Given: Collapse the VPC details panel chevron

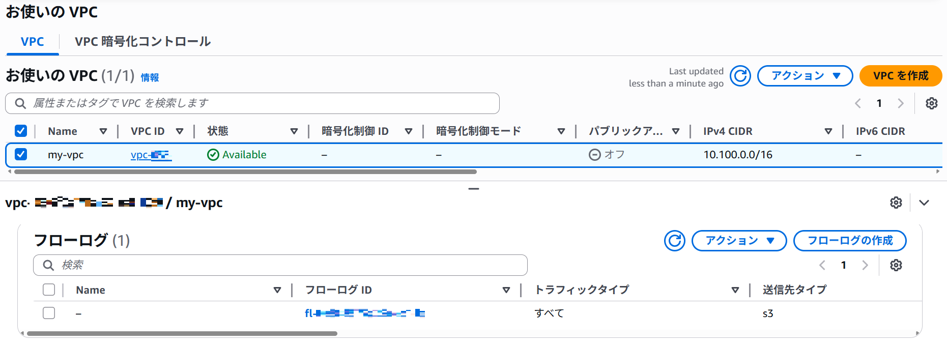Looking at the screenshot, I should [x=924, y=203].
